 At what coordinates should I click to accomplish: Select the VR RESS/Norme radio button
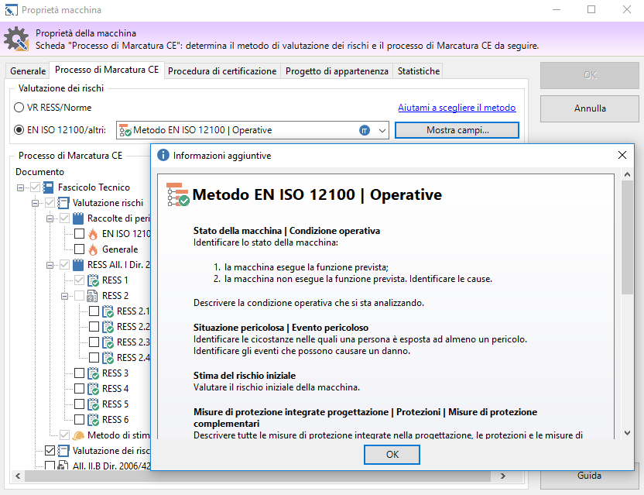click(x=20, y=108)
